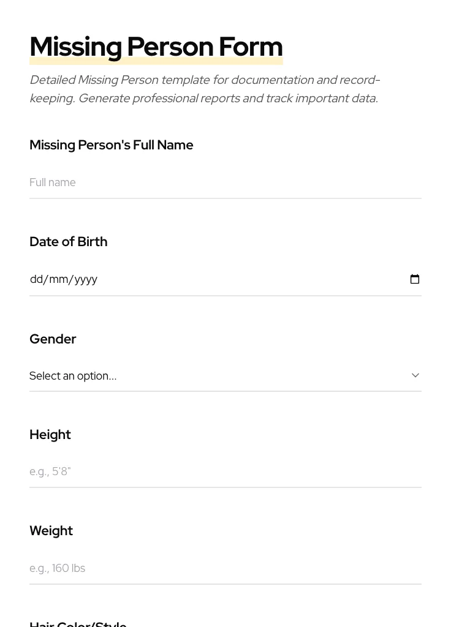The width and height of the screenshot is (451, 627).
Task: Click the Hair Color/Style section heading
Action: click(x=78, y=623)
